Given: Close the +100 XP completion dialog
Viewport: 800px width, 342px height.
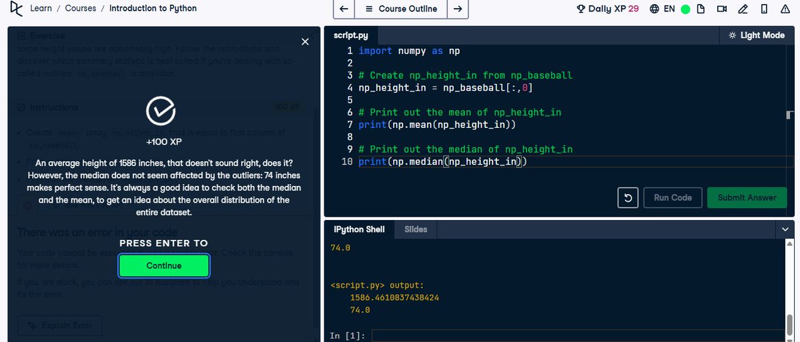Looking at the screenshot, I should coord(305,42).
